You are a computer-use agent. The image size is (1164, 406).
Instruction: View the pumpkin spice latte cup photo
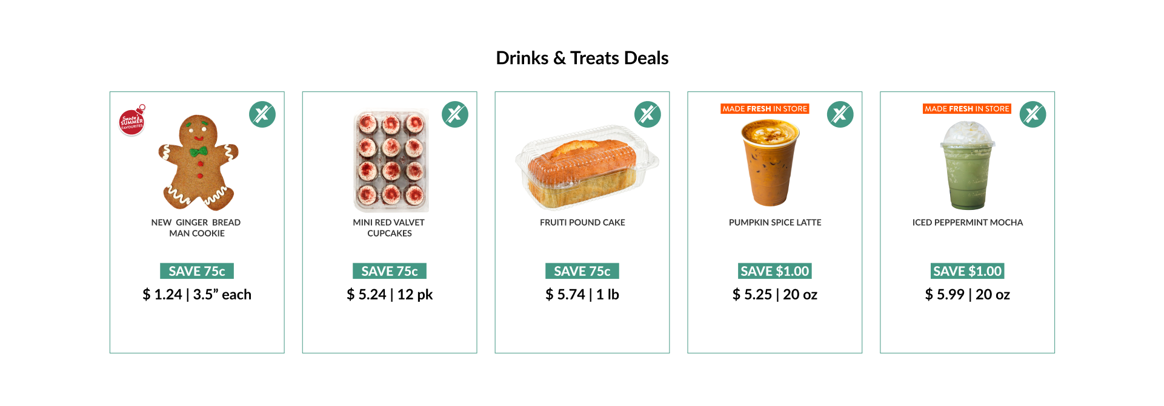tap(770, 163)
